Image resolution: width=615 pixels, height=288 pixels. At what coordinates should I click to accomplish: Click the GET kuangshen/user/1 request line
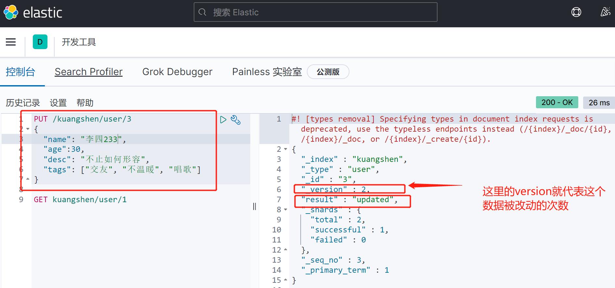pyautogui.click(x=80, y=200)
